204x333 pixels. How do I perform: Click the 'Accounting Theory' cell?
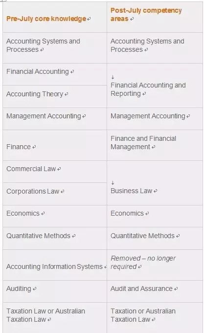[x=55, y=97]
